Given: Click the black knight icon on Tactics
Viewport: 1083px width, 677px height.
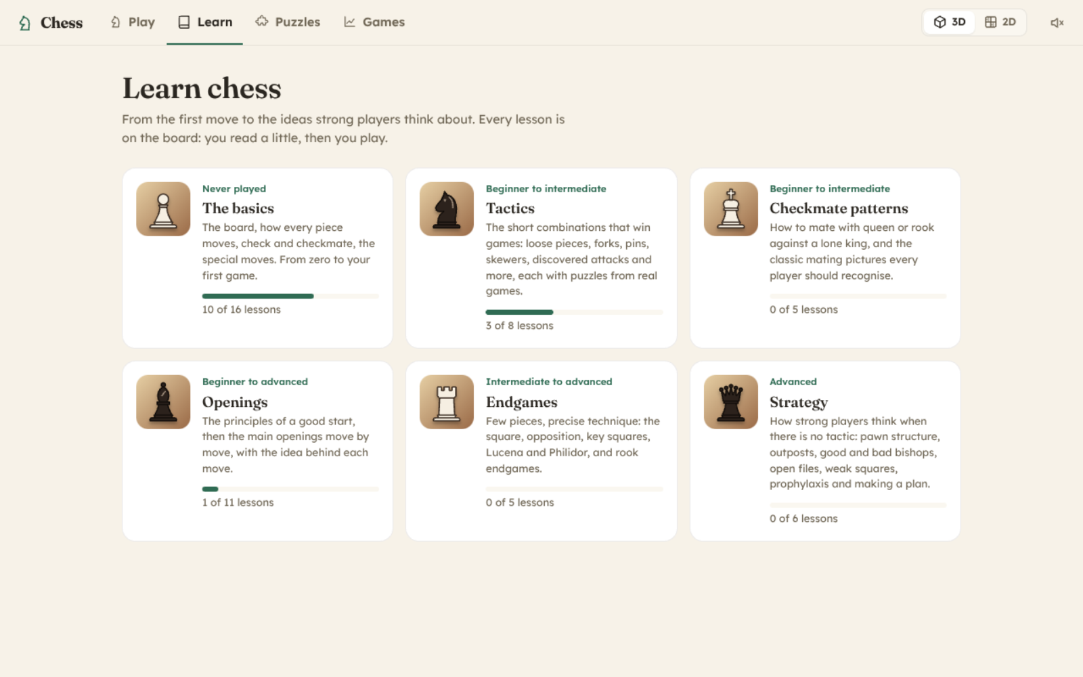Looking at the screenshot, I should 447,209.
